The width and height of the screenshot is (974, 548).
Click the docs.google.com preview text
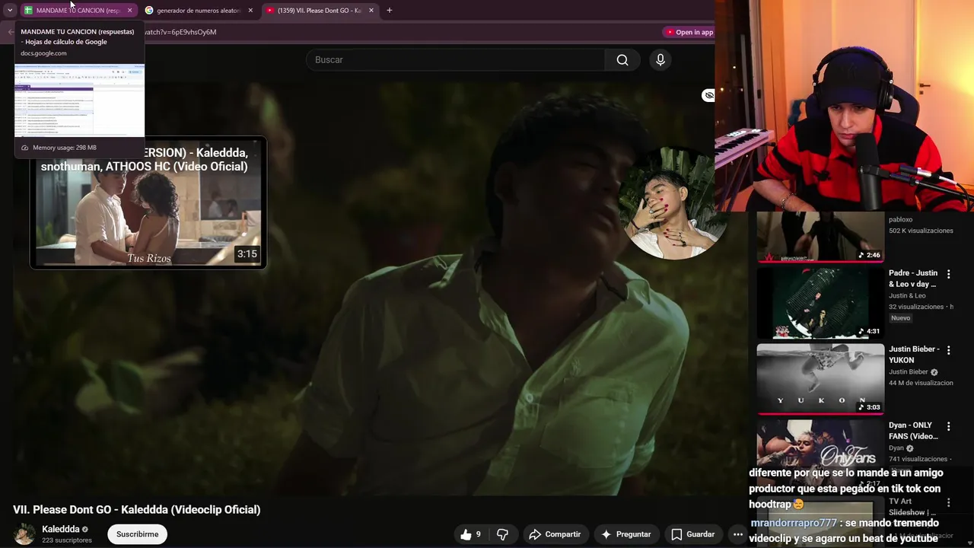coord(43,53)
